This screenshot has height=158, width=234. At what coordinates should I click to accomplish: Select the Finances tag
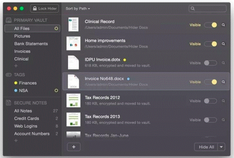coord(28,83)
